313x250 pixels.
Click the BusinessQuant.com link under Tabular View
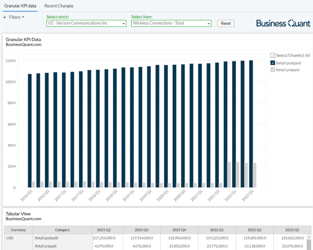24,219
